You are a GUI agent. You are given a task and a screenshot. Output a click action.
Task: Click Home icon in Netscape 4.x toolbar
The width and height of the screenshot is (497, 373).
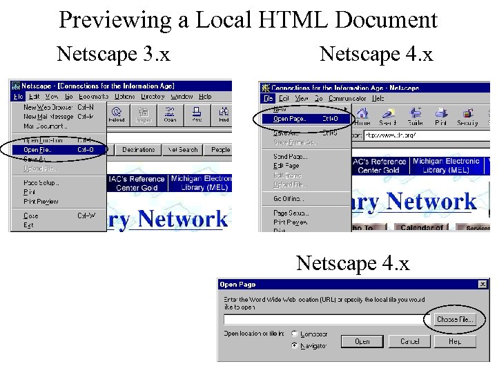pos(362,117)
